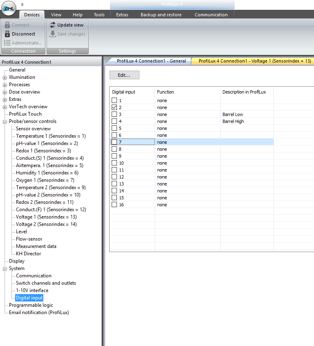The image size is (314, 346).
Task: Toggle checkbox for digital input 5
Action: (114, 128)
